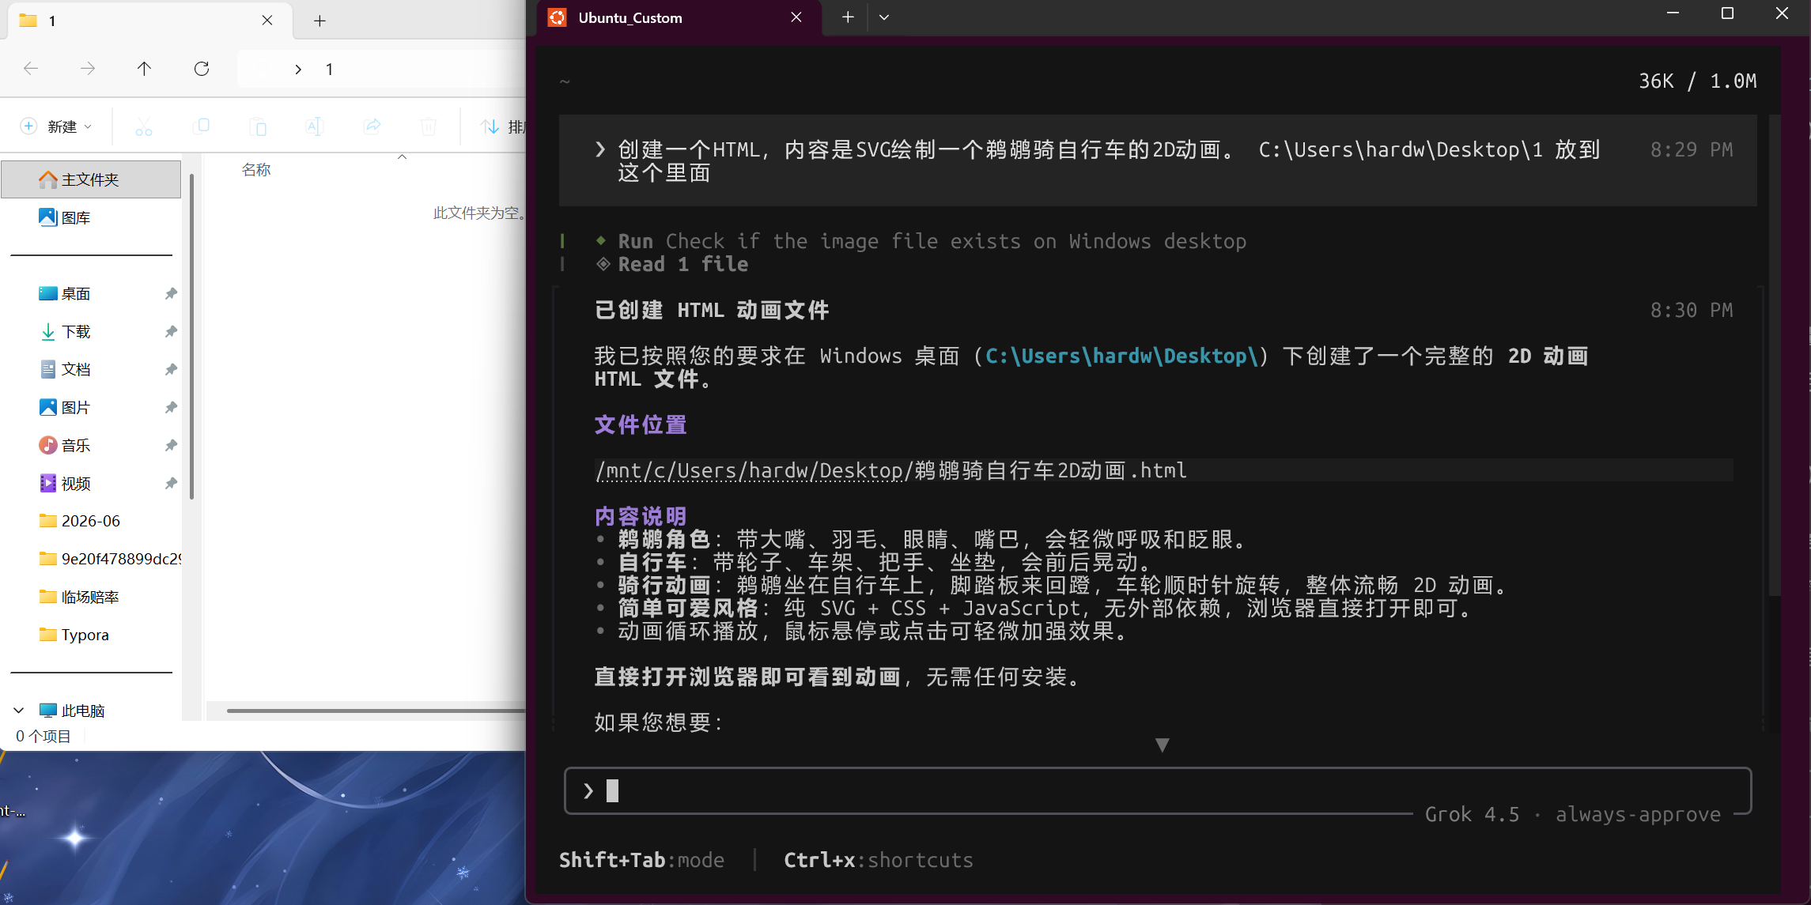Go up one folder level in Explorer
Viewport: 1811px width, 905px height.
click(144, 69)
